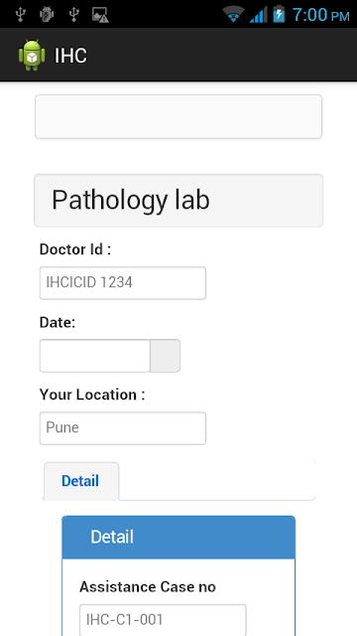This screenshot has height=636, width=357.
Task: Tap the 7:00 PM clock
Action: (x=320, y=15)
